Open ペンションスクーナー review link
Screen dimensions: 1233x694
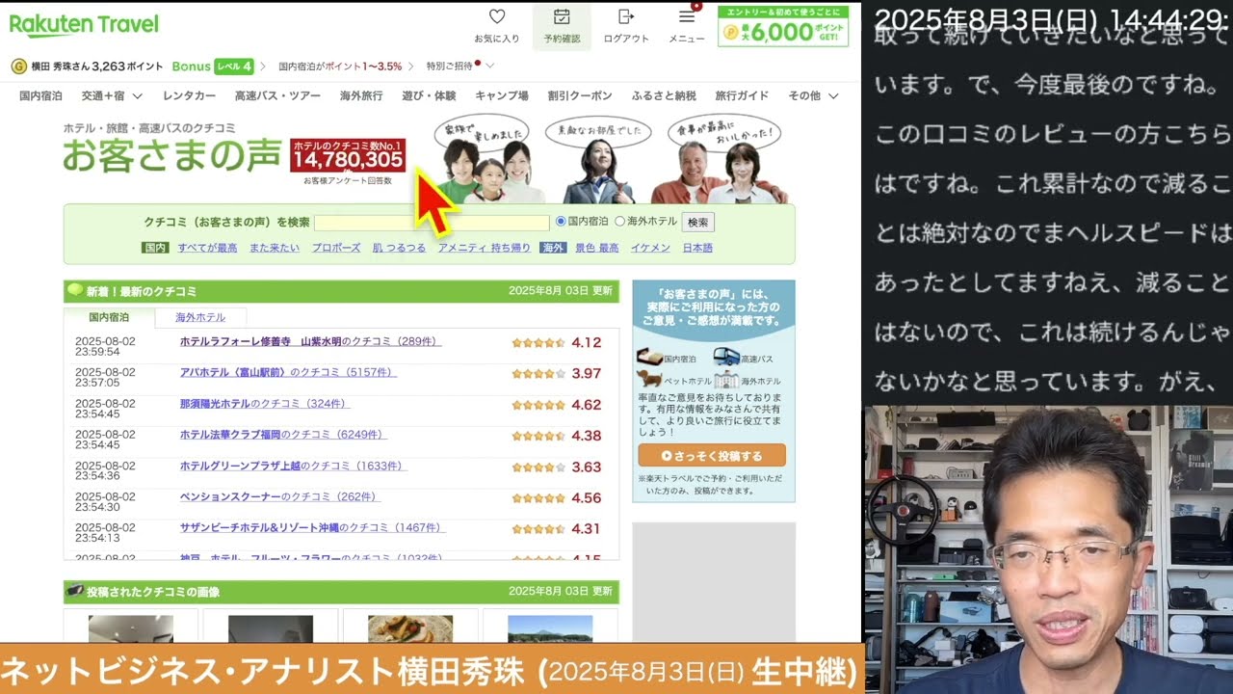[279, 497]
